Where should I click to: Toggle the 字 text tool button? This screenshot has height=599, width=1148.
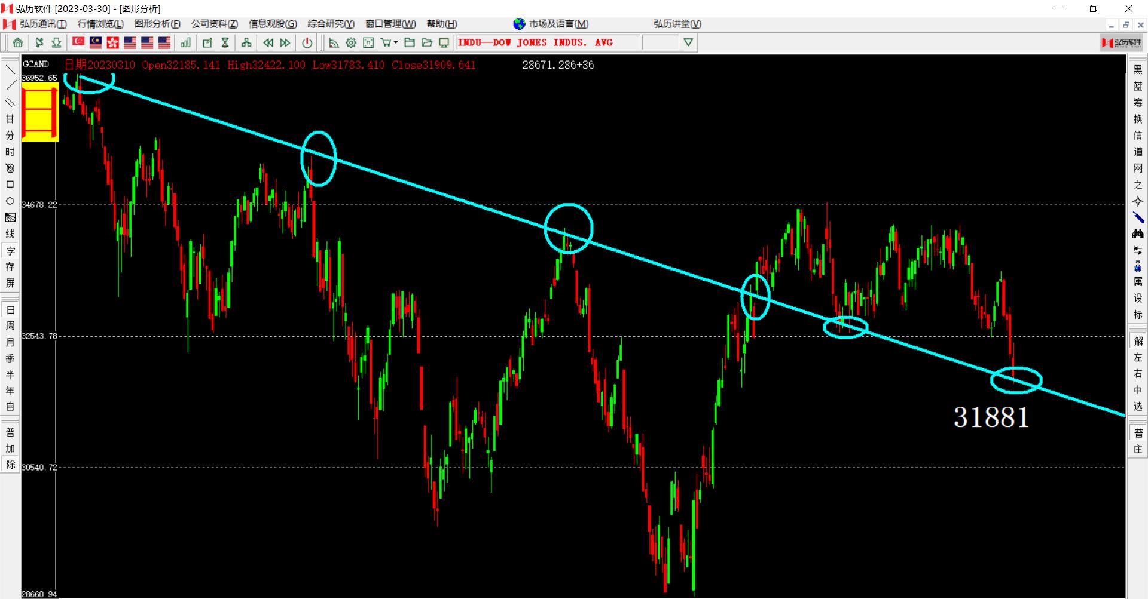click(10, 251)
